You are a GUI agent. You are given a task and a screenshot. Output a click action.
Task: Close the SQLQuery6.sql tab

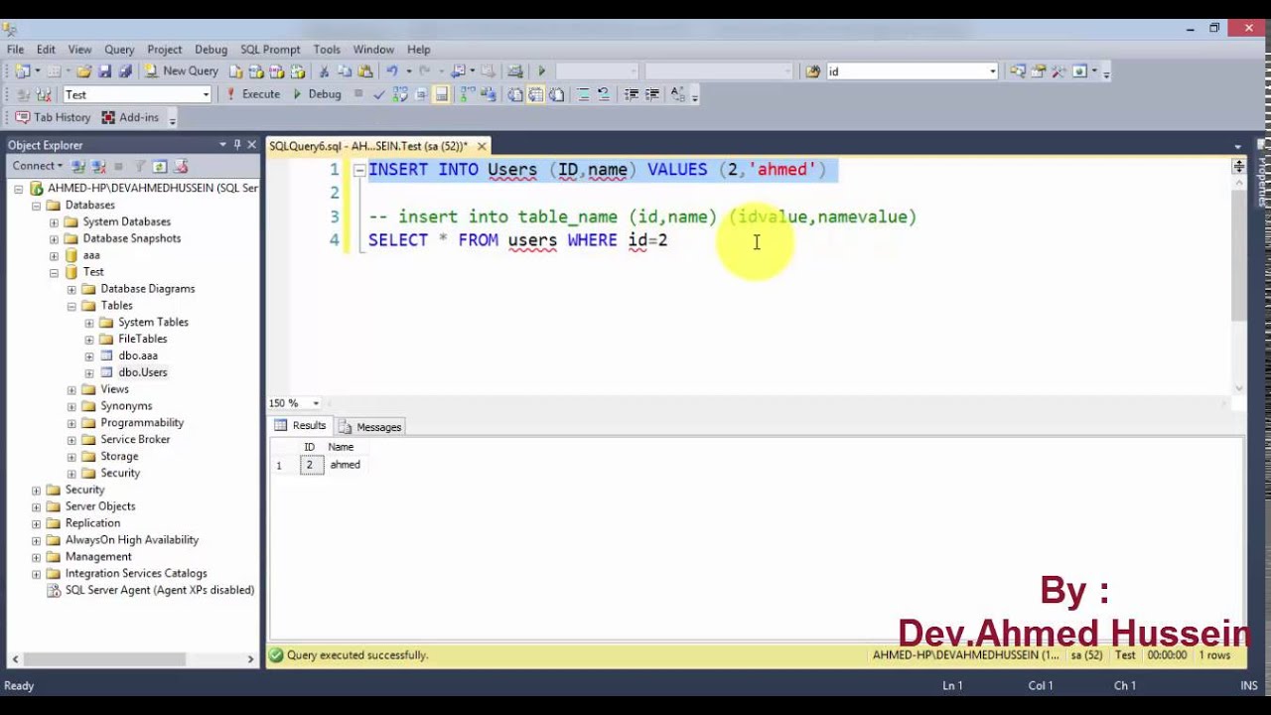coord(482,146)
